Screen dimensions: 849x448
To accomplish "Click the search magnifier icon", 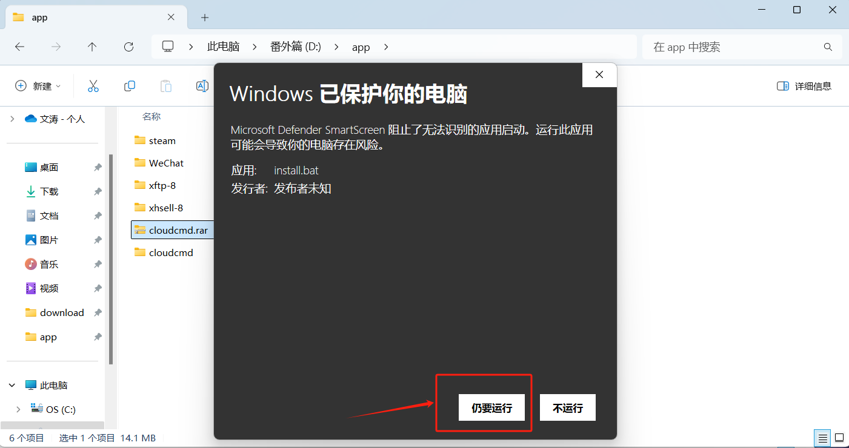I will (x=828, y=47).
